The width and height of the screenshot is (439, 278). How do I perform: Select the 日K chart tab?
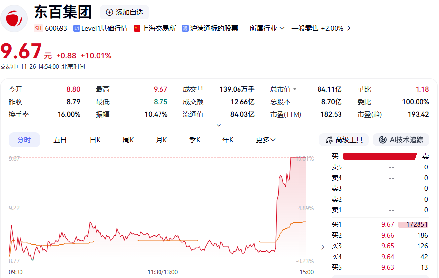tap(95, 140)
